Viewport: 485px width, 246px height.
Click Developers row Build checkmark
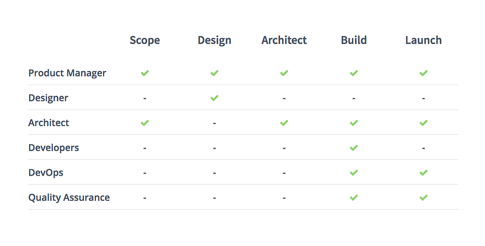(354, 147)
